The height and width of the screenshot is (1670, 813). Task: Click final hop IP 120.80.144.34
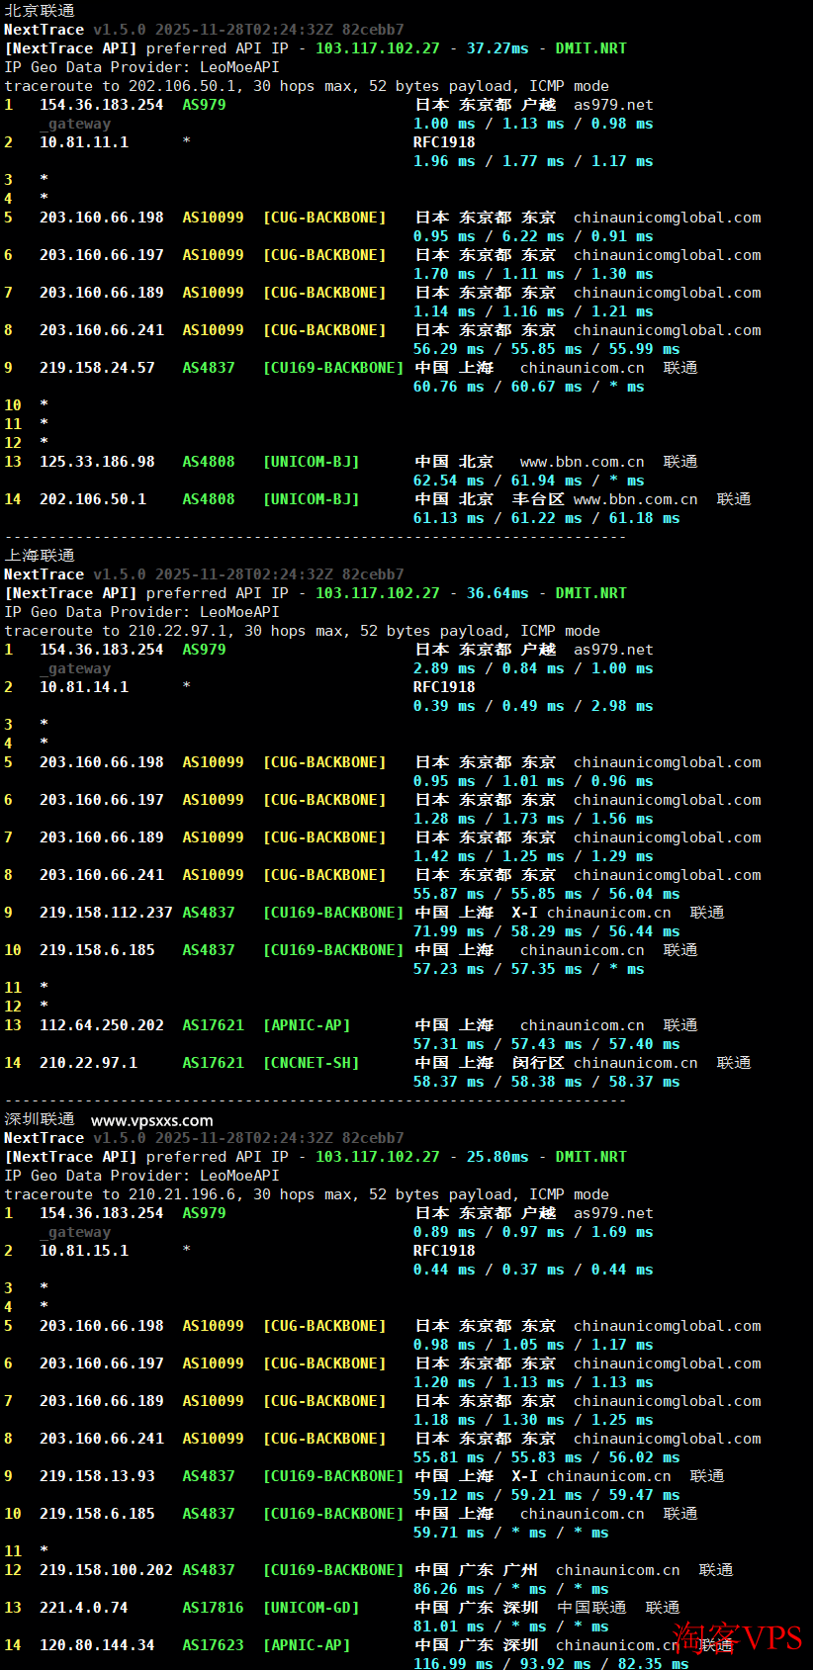pos(97,1645)
